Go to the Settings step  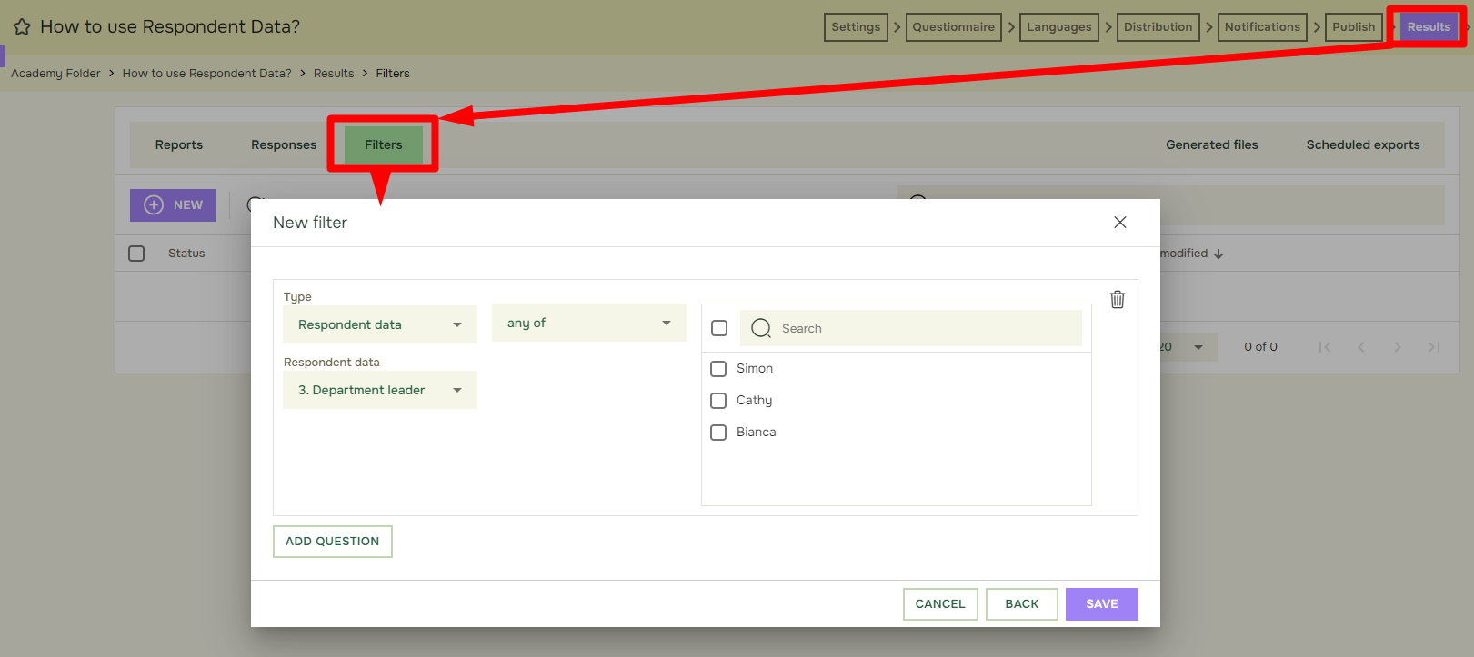(856, 27)
